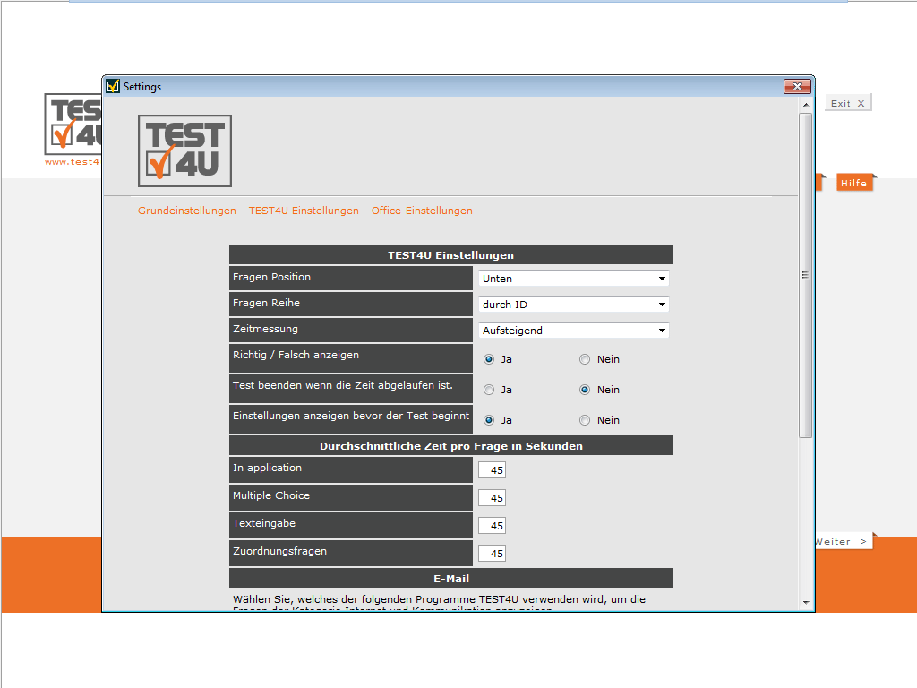This screenshot has width=917, height=688.
Task: Click the Settings window title icon
Action: pos(113,86)
